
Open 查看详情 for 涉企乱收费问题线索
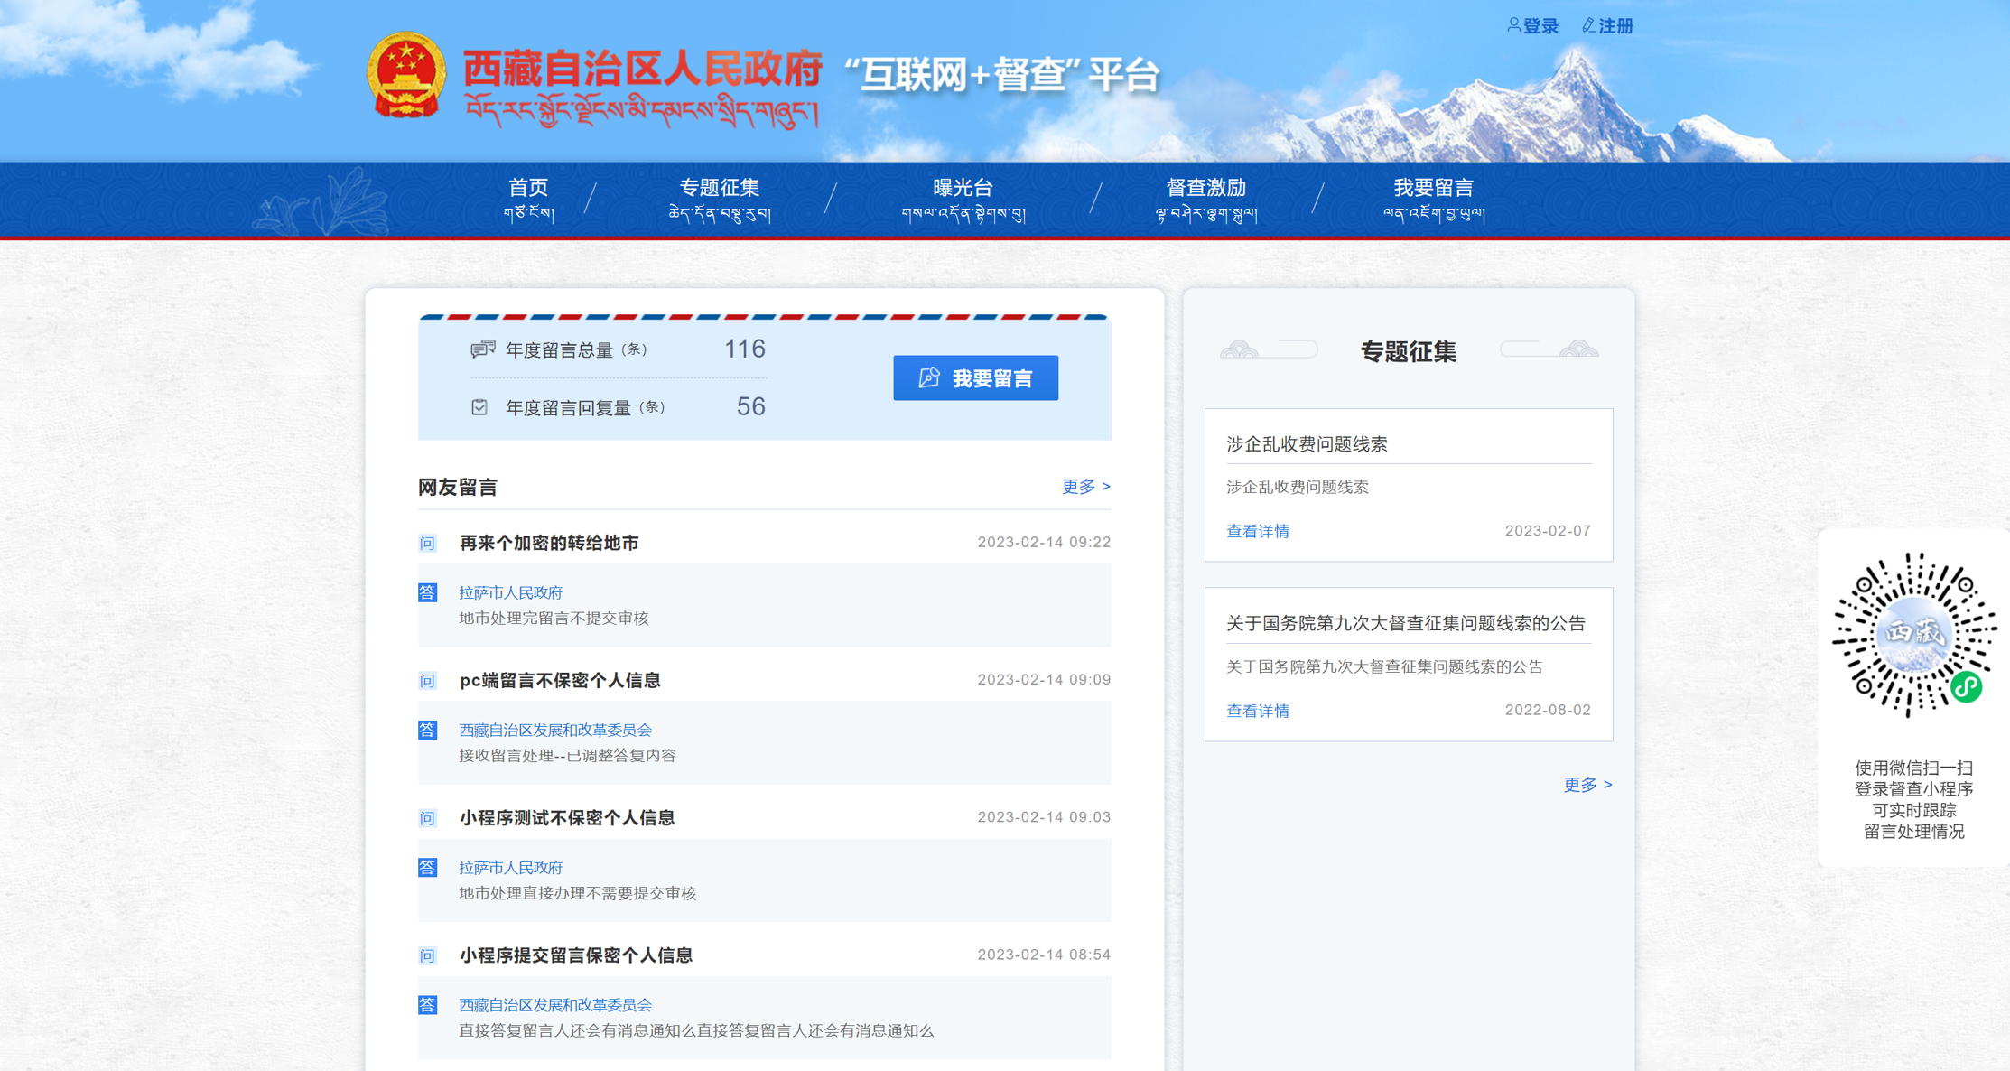click(x=1257, y=531)
